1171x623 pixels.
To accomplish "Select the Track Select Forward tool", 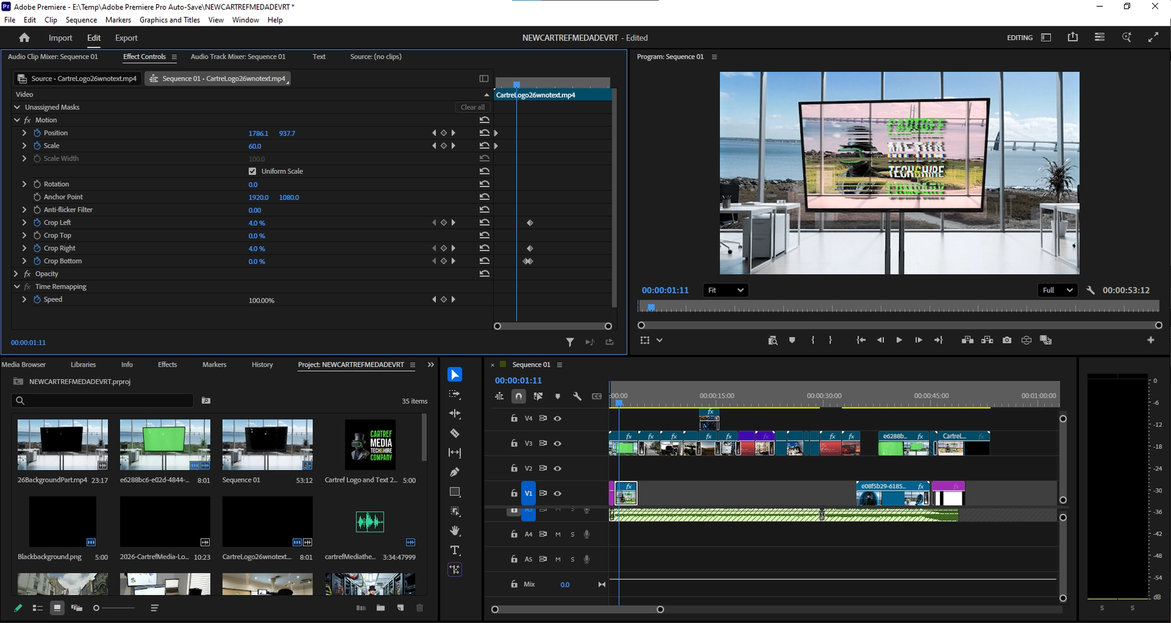I will (x=455, y=395).
